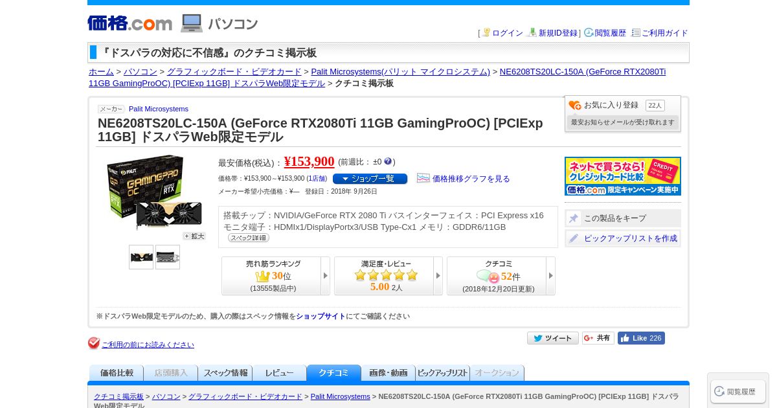Switch to the 画像・動画 tab
Image resolution: width=777 pixels, height=408 pixels.
[x=388, y=373]
